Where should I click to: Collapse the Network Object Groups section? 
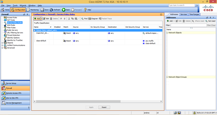(167, 77)
